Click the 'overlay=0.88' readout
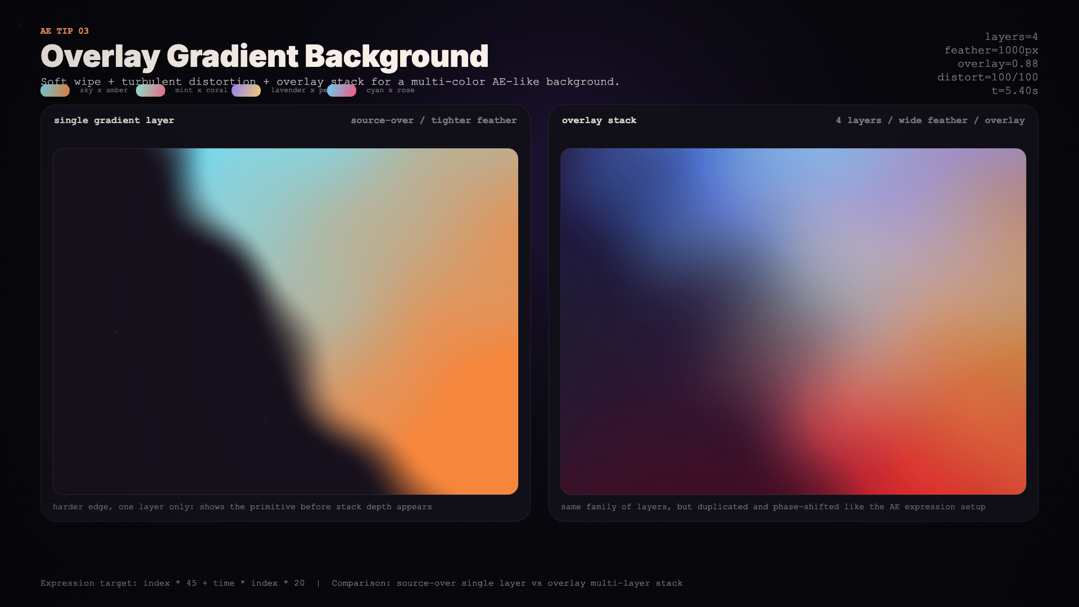The image size is (1079, 607). [998, 64]
